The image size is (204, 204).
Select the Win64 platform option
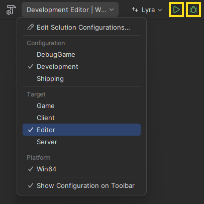pyautogui.click(x=81, y=169)
